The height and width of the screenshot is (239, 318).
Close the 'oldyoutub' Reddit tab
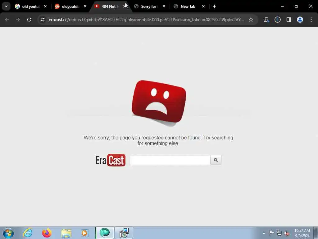[x=85, y=6]
